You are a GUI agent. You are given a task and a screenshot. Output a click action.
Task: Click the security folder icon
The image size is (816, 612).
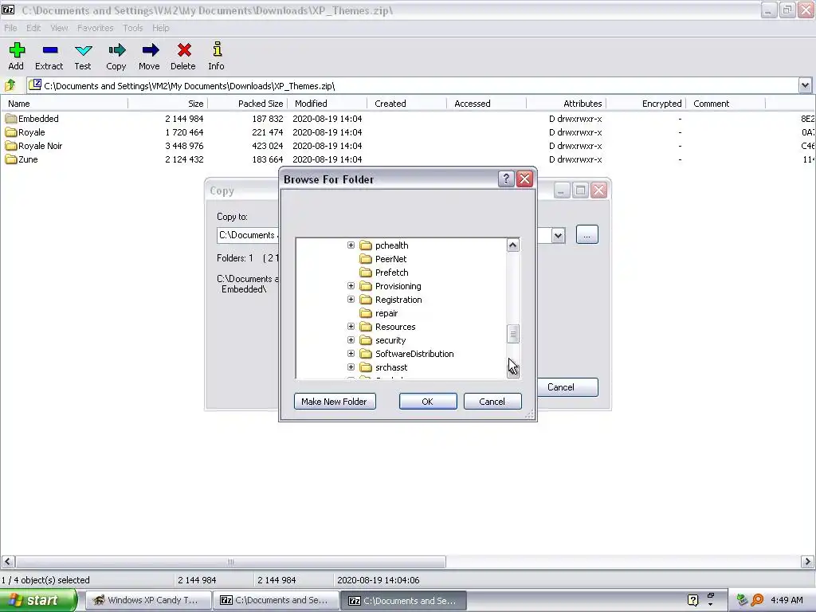[x=366, y=339]
